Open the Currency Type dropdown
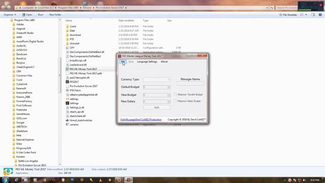 pos(157,79)
